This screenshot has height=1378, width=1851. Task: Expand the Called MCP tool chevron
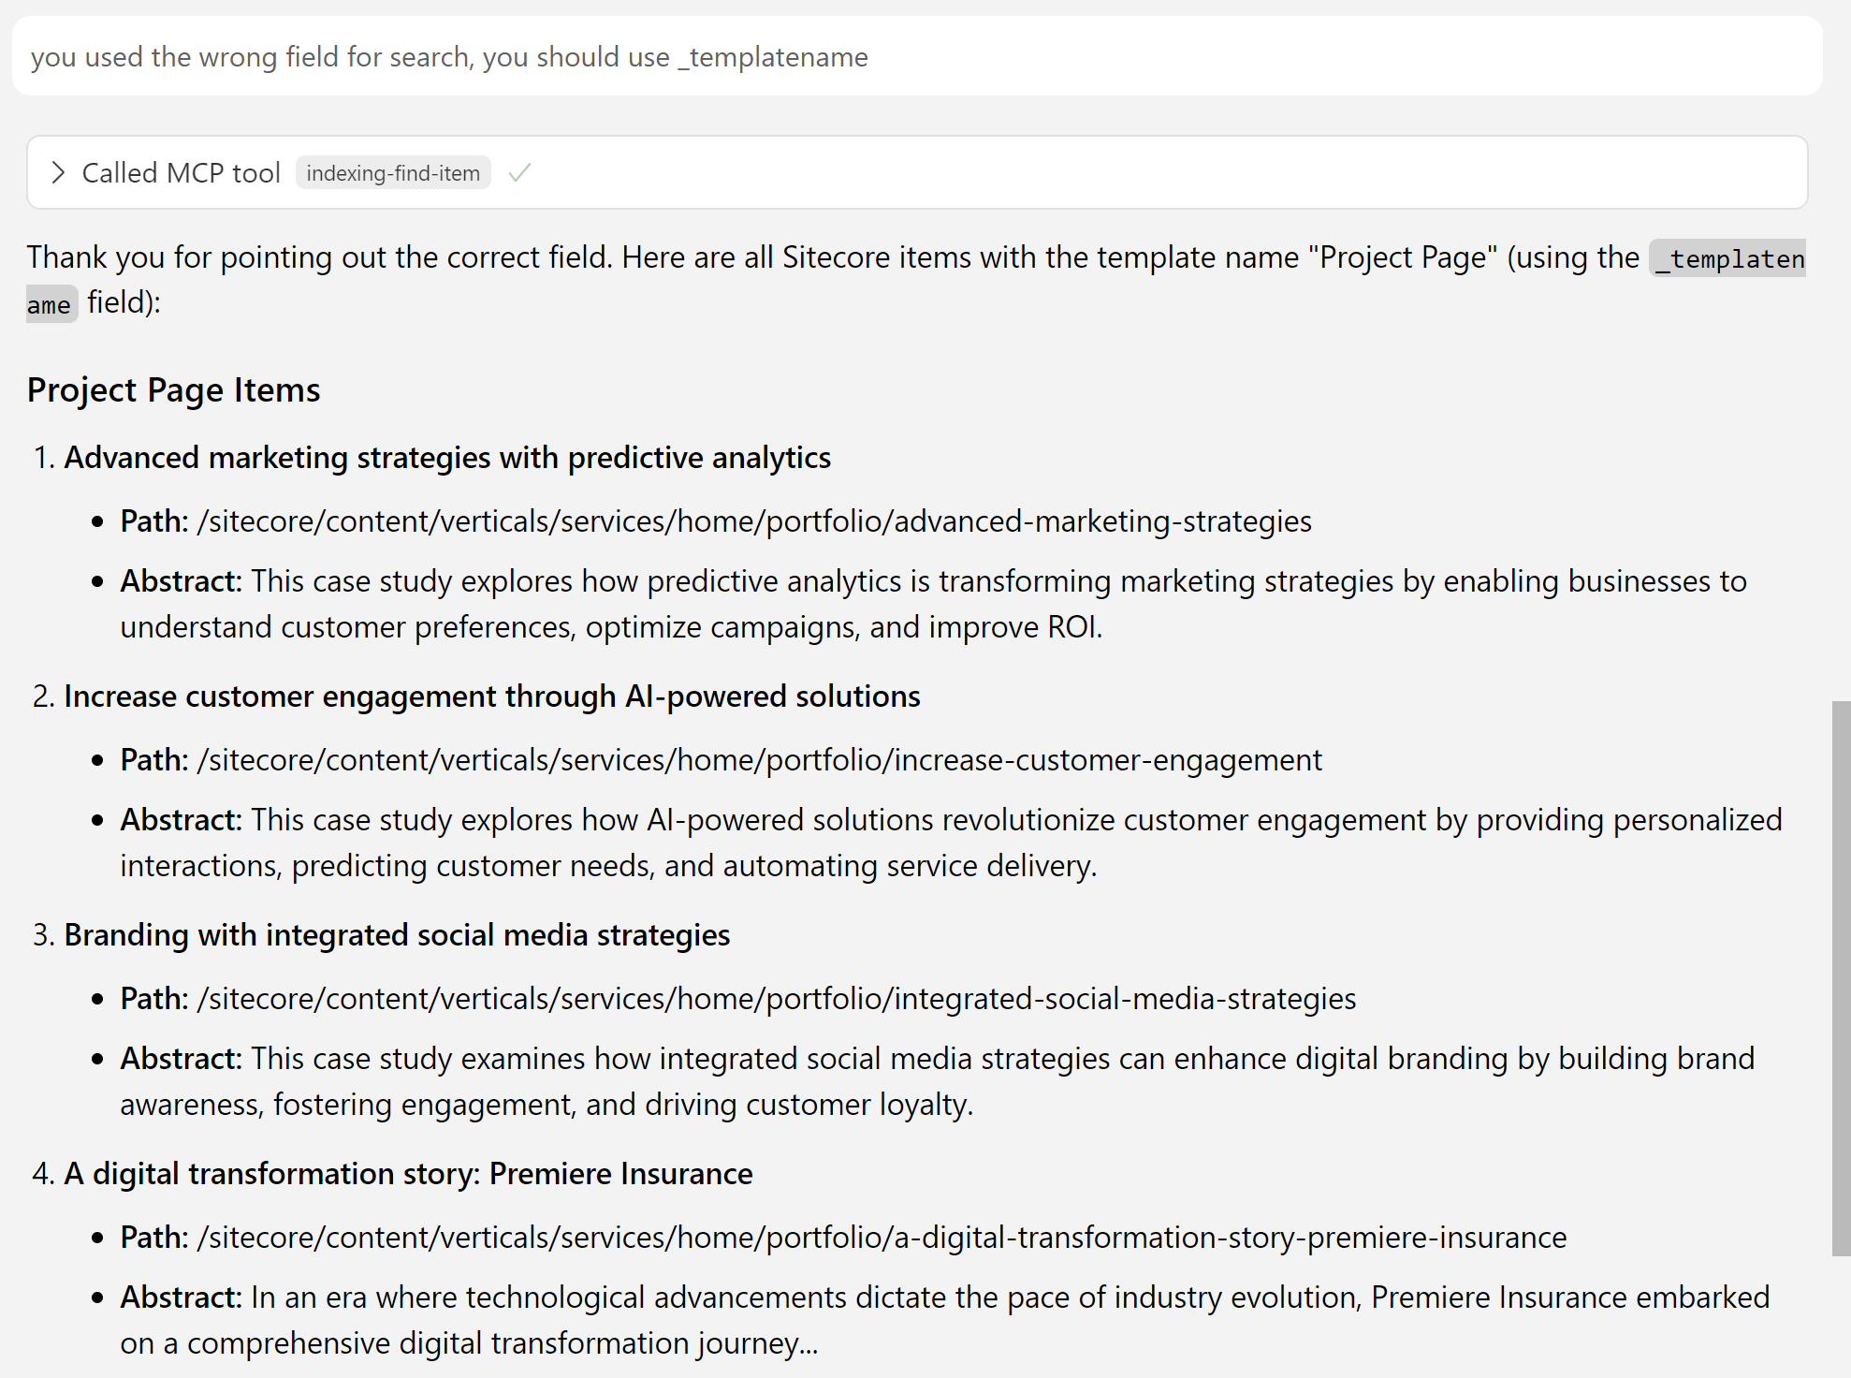click(58, 173)
